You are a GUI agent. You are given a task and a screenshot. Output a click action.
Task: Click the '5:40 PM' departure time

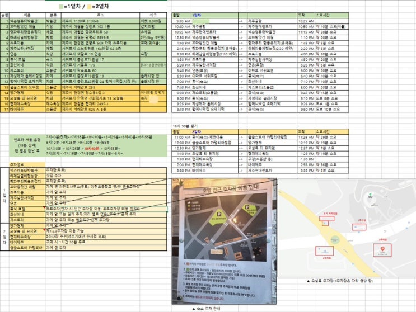tap(181, 70)
